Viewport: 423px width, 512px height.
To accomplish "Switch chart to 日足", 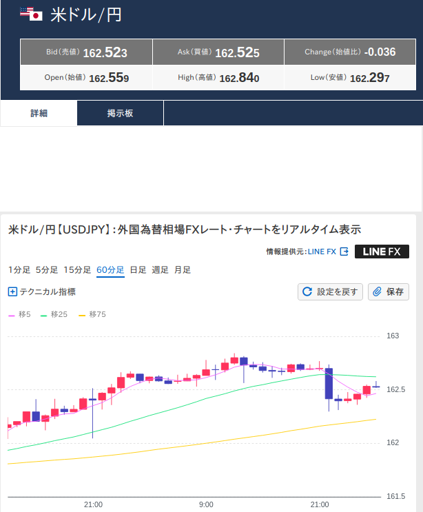I will 138,269.
